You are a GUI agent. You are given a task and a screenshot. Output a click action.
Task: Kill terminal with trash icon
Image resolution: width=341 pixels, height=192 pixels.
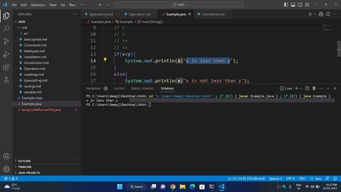(x=314, y=88)
